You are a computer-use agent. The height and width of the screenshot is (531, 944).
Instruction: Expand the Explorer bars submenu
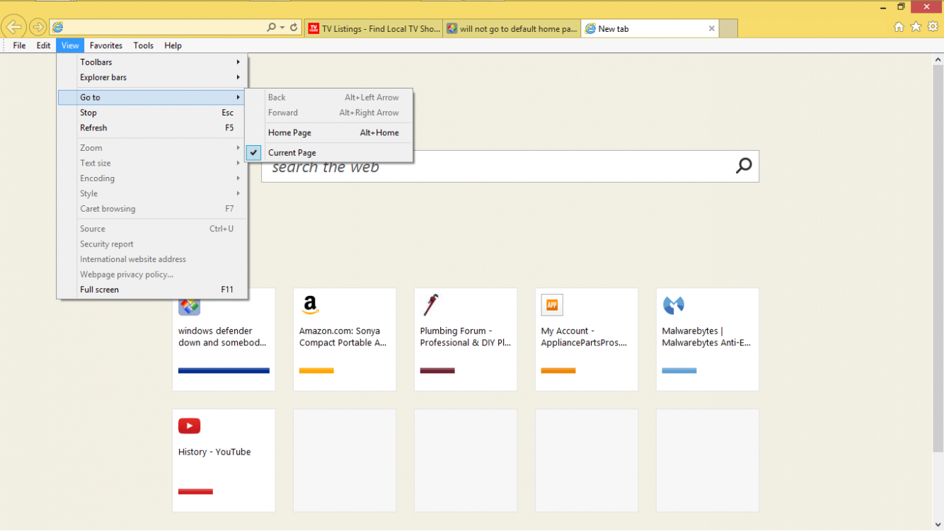[152, 77]
